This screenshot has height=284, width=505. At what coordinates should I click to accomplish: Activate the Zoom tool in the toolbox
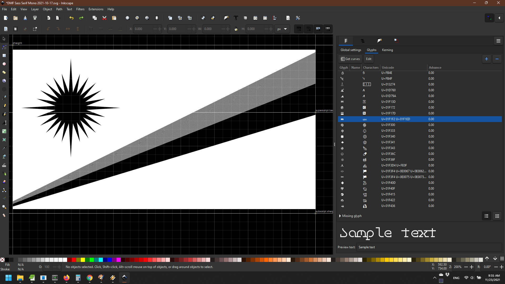(x=4, y=207)
